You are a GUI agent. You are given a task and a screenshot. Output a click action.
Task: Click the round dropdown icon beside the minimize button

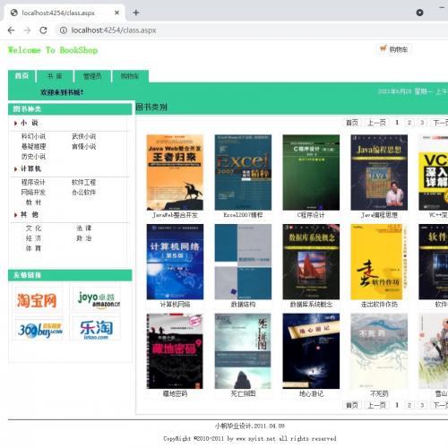coord(419,13)
